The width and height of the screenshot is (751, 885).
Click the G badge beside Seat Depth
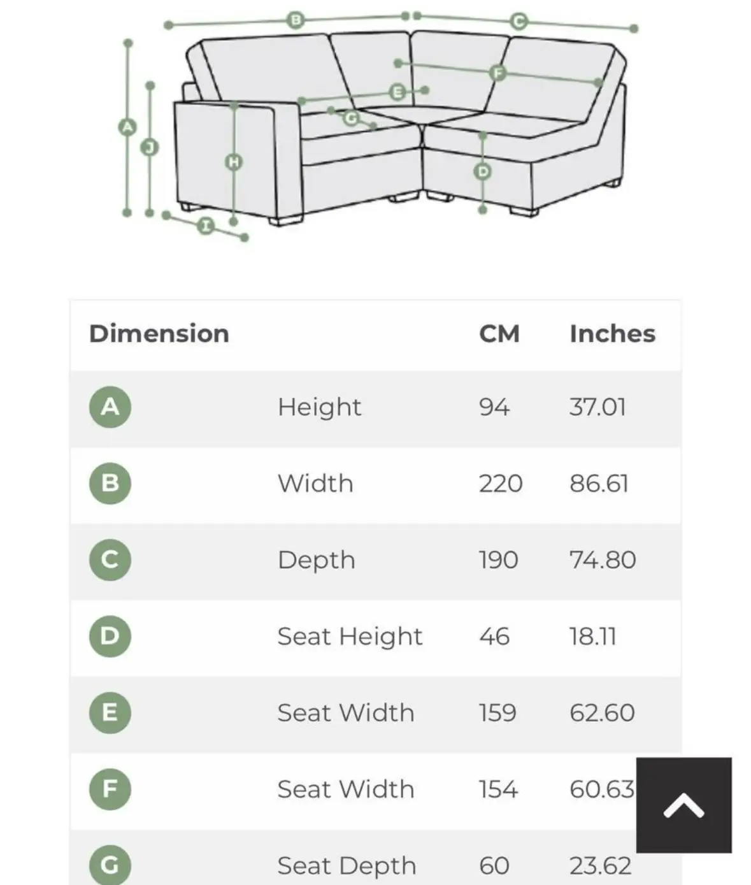(110, 865)
